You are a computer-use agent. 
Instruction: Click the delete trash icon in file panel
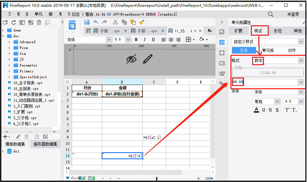[x=39, y=22]
